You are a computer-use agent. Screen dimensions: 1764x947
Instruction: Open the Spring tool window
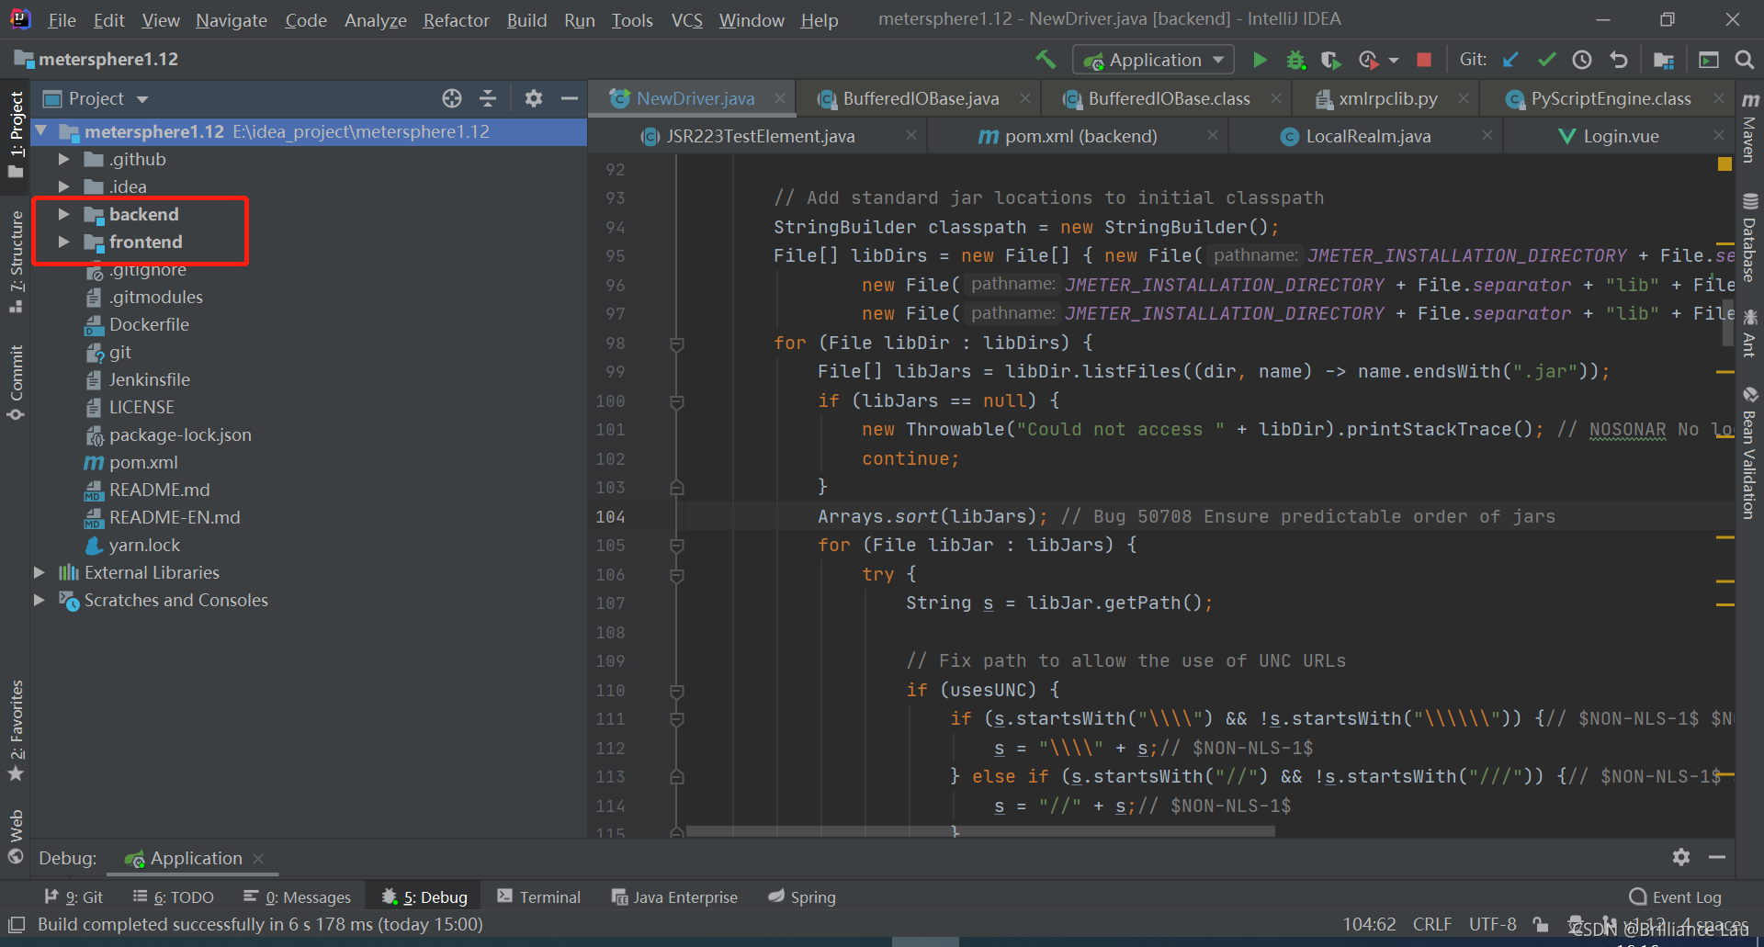tap(803, 896)
